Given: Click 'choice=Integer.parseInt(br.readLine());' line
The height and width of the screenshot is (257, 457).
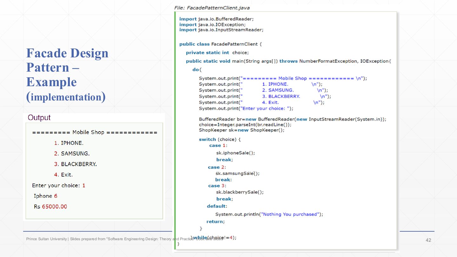Looking at the screenshot, I should click(x=245, y=125).
